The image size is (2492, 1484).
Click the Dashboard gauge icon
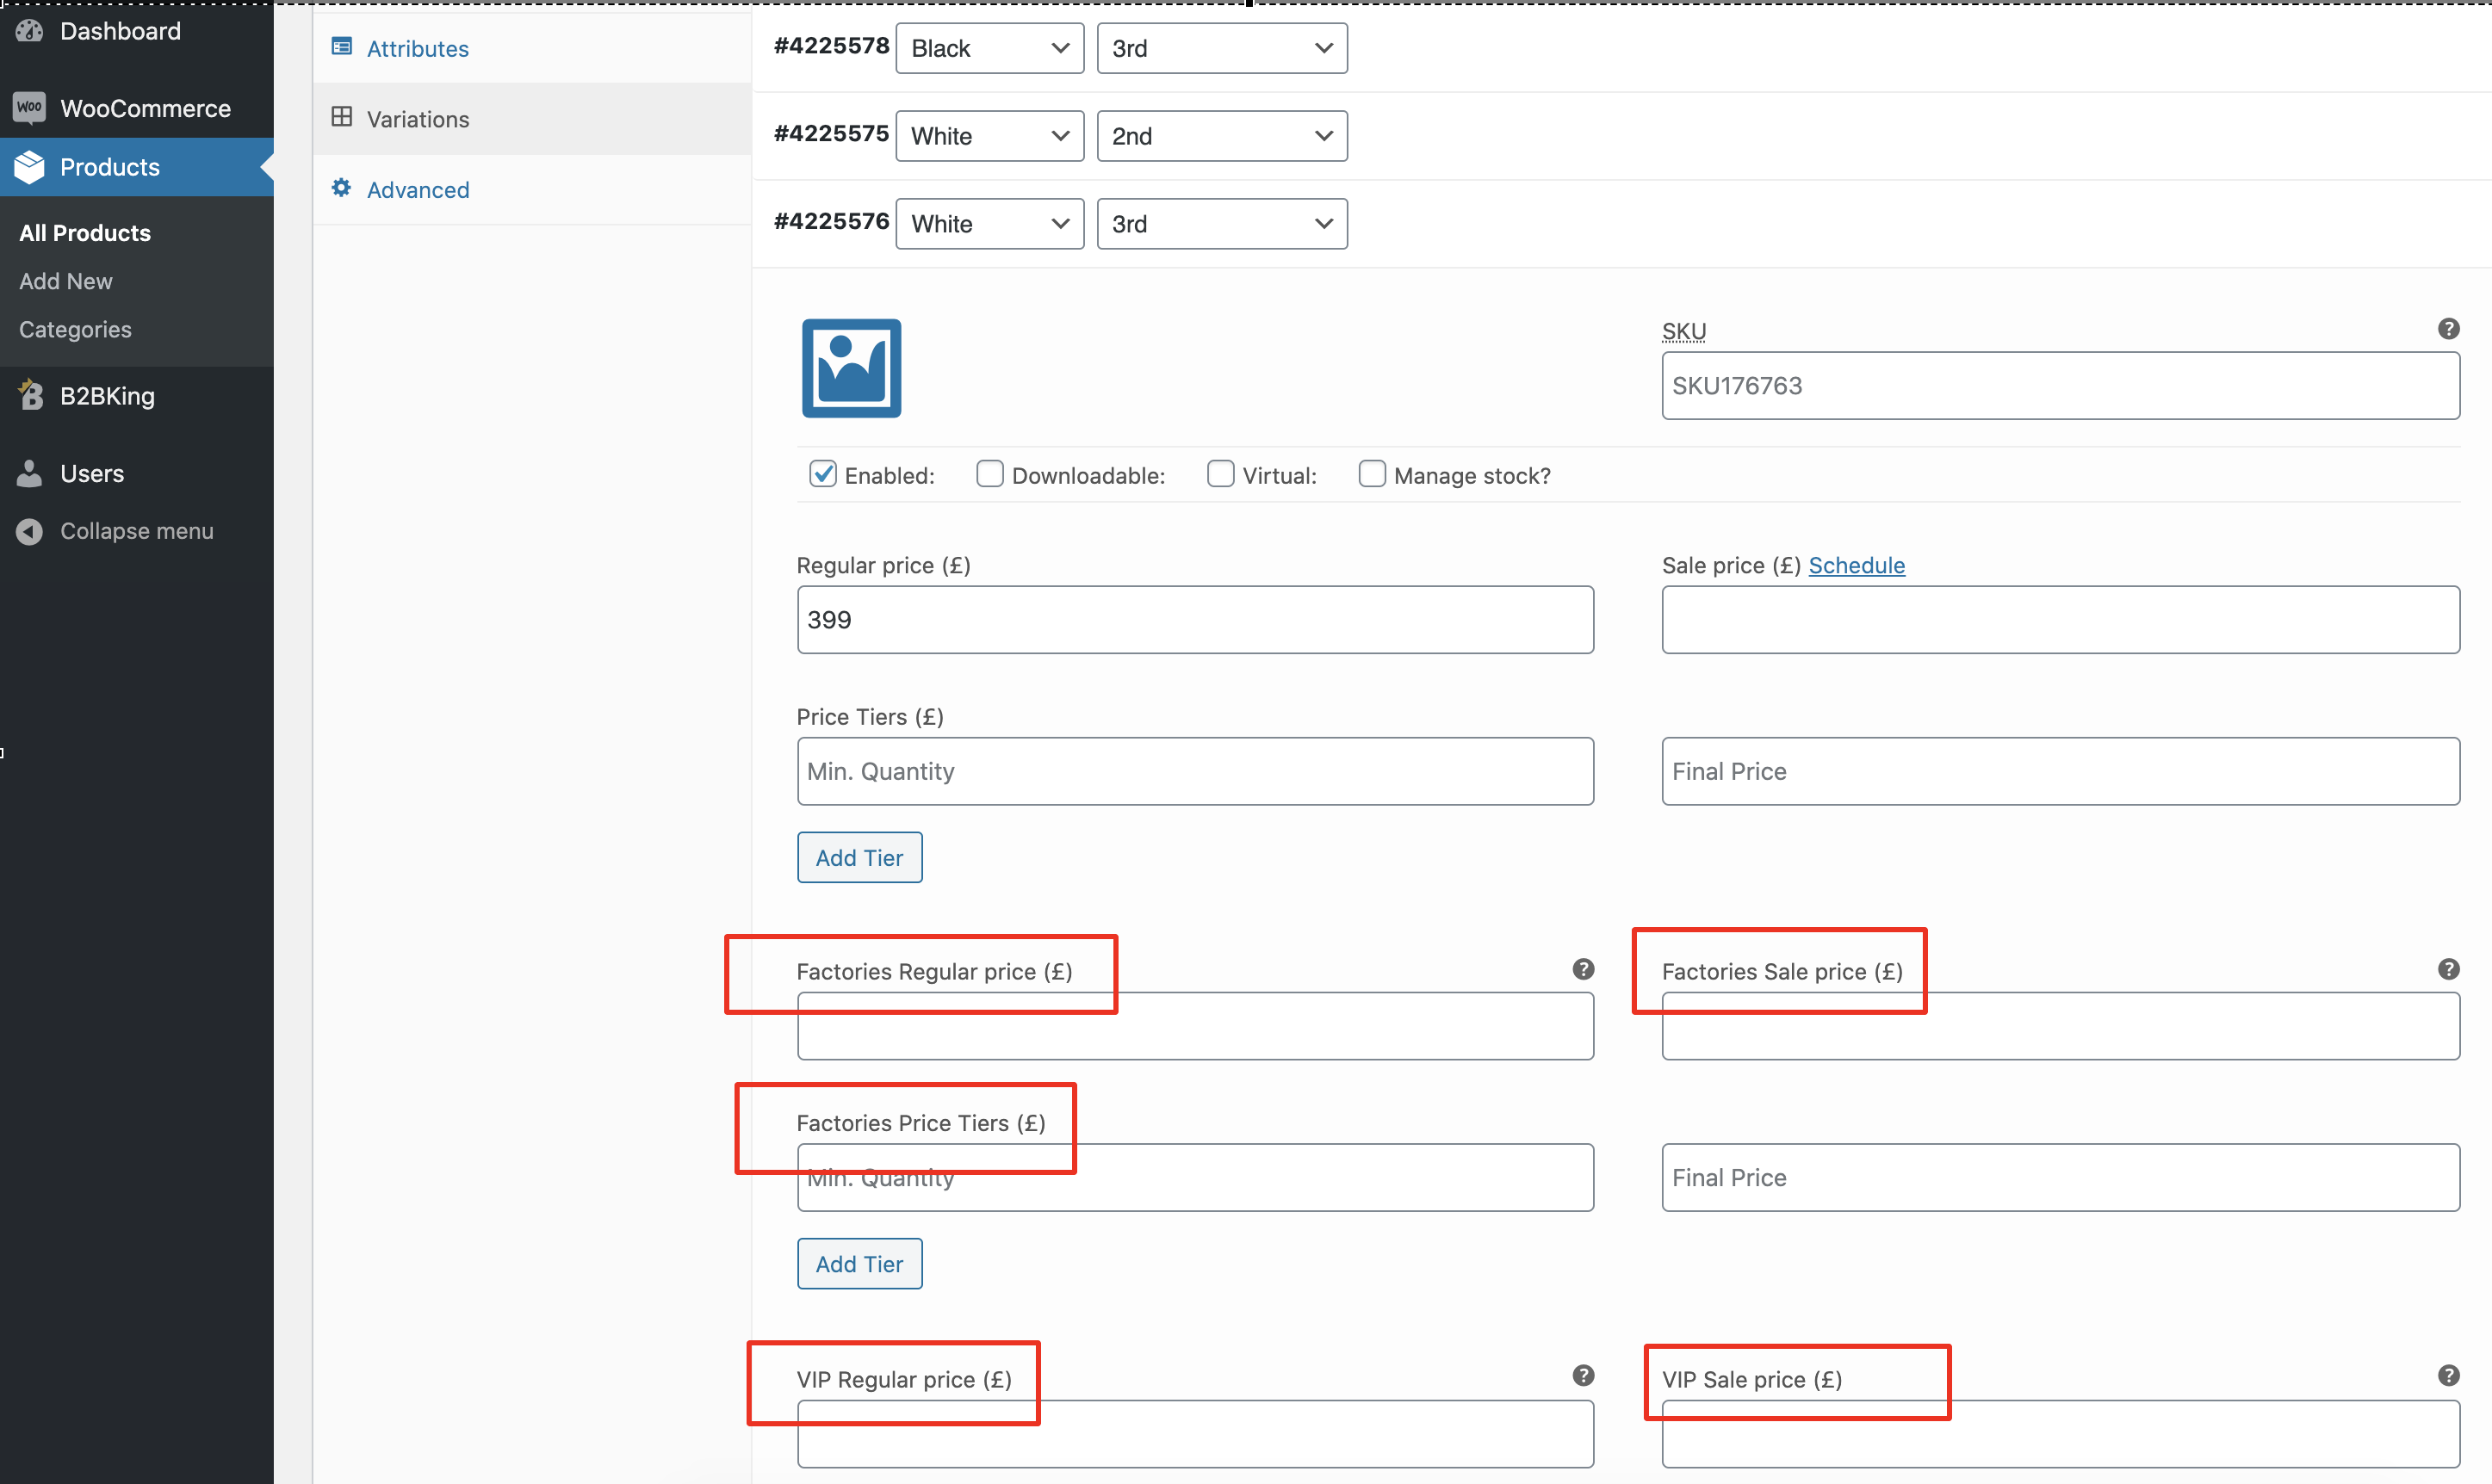tap(29, 30)
